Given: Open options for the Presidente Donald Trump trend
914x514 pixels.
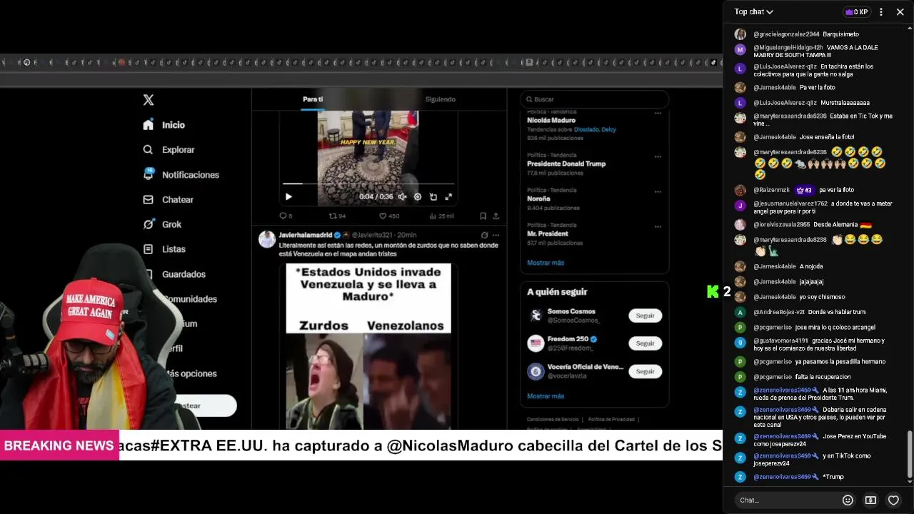Looking at the screenshot, I should coord(658,156).
